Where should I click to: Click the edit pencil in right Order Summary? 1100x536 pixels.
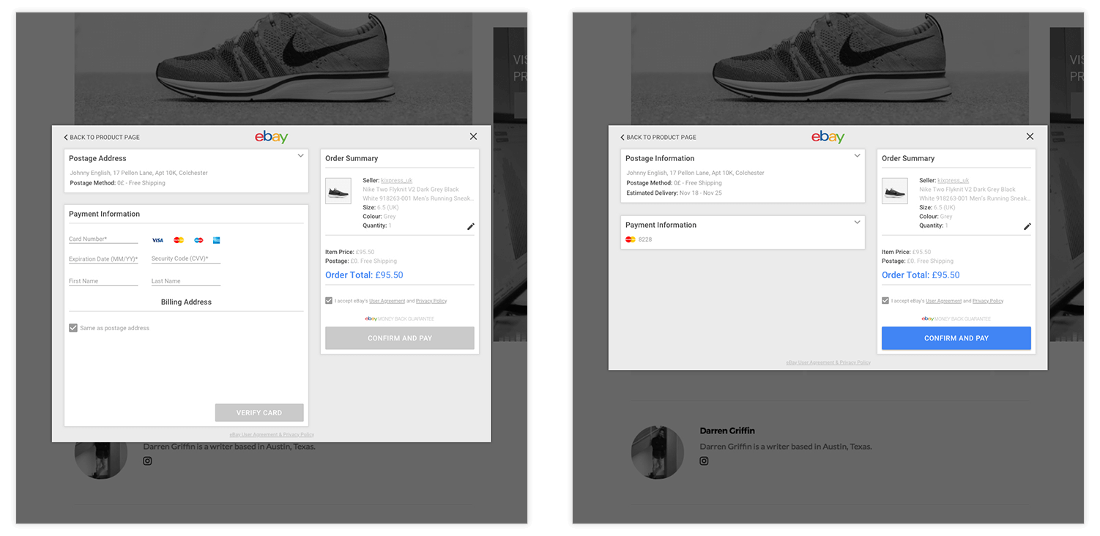1027,226
